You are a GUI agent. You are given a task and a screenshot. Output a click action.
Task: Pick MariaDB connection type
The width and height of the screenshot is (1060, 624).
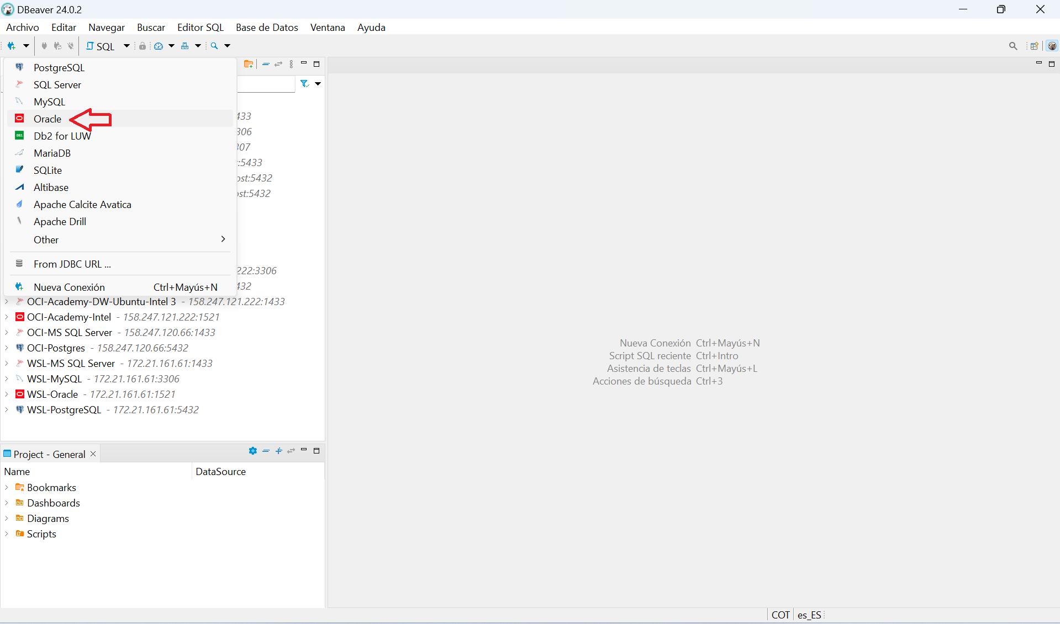(120, 153)
